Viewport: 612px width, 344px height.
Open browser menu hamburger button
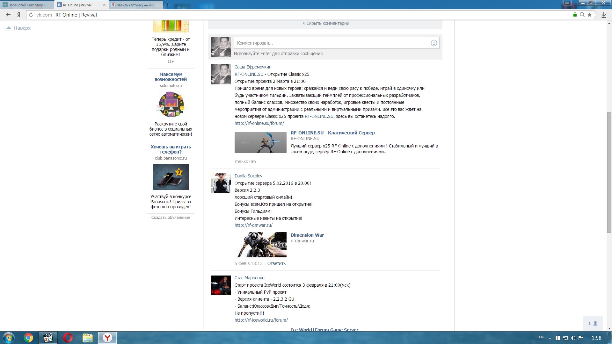click(x=567, y=3)
